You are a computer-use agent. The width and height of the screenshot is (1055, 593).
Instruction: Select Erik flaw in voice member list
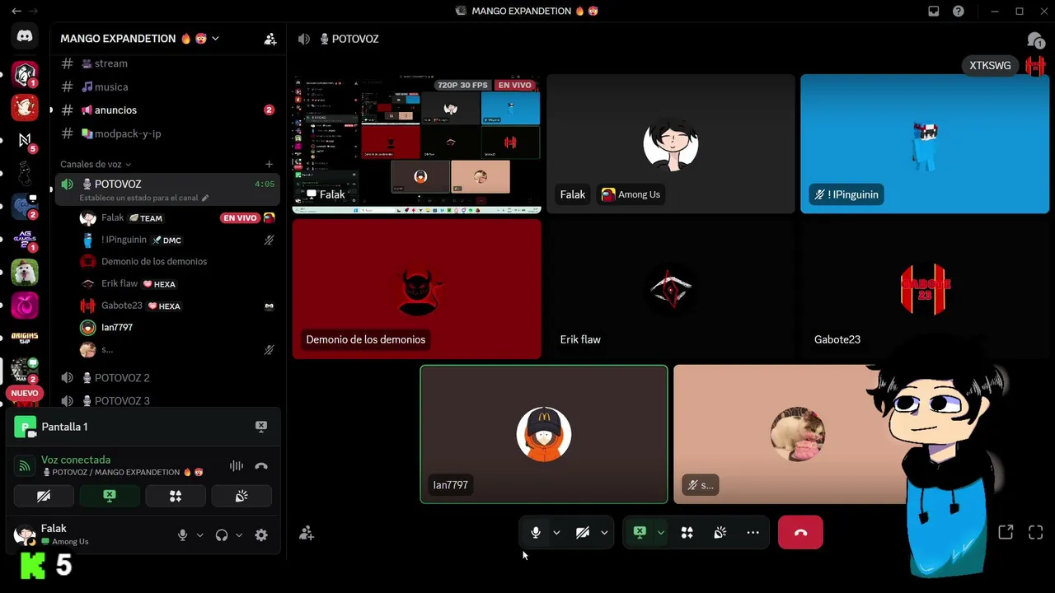[177, 283]
